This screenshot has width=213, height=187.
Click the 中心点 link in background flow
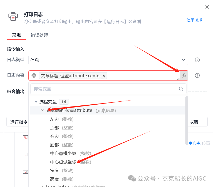coord(195,143)
